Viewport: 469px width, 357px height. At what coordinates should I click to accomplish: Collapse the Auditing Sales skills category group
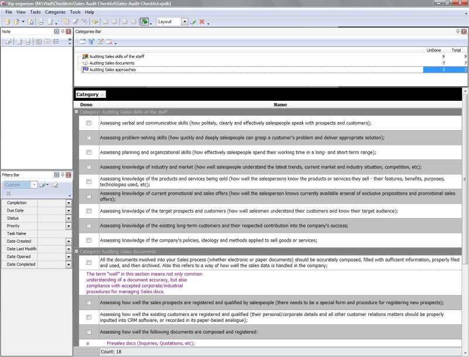(x=76, y=112)
